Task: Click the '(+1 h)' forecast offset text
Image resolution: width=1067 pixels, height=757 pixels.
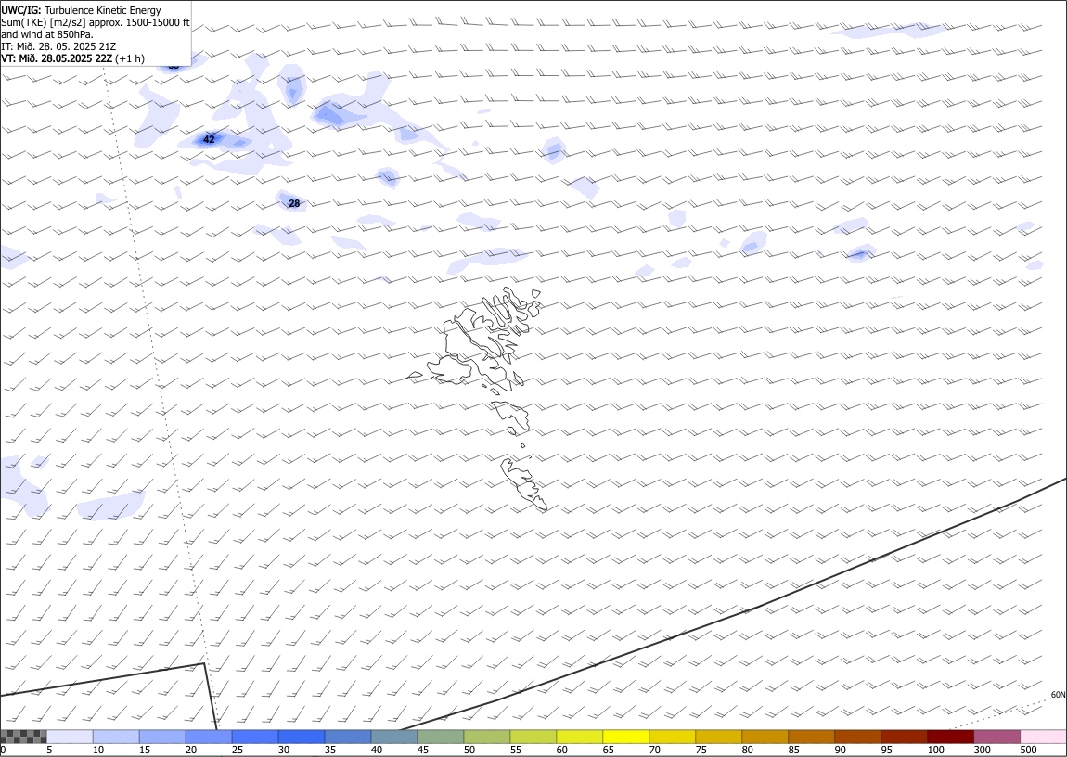Action: pyautogui.click(x=130, y=58)
